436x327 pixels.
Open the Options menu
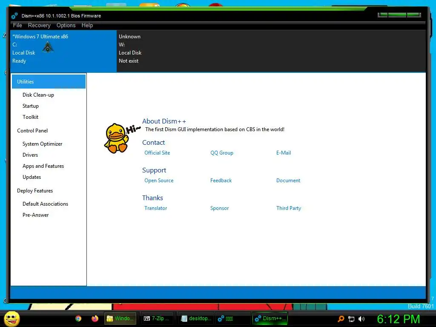(x=66, y=25)
